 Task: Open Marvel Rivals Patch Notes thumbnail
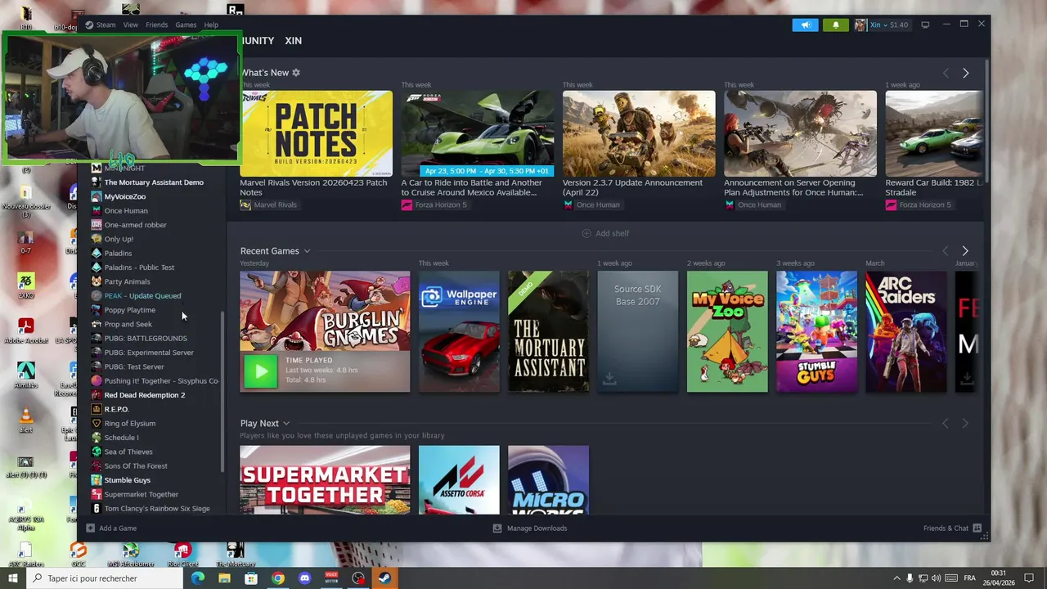coord(316,133)
